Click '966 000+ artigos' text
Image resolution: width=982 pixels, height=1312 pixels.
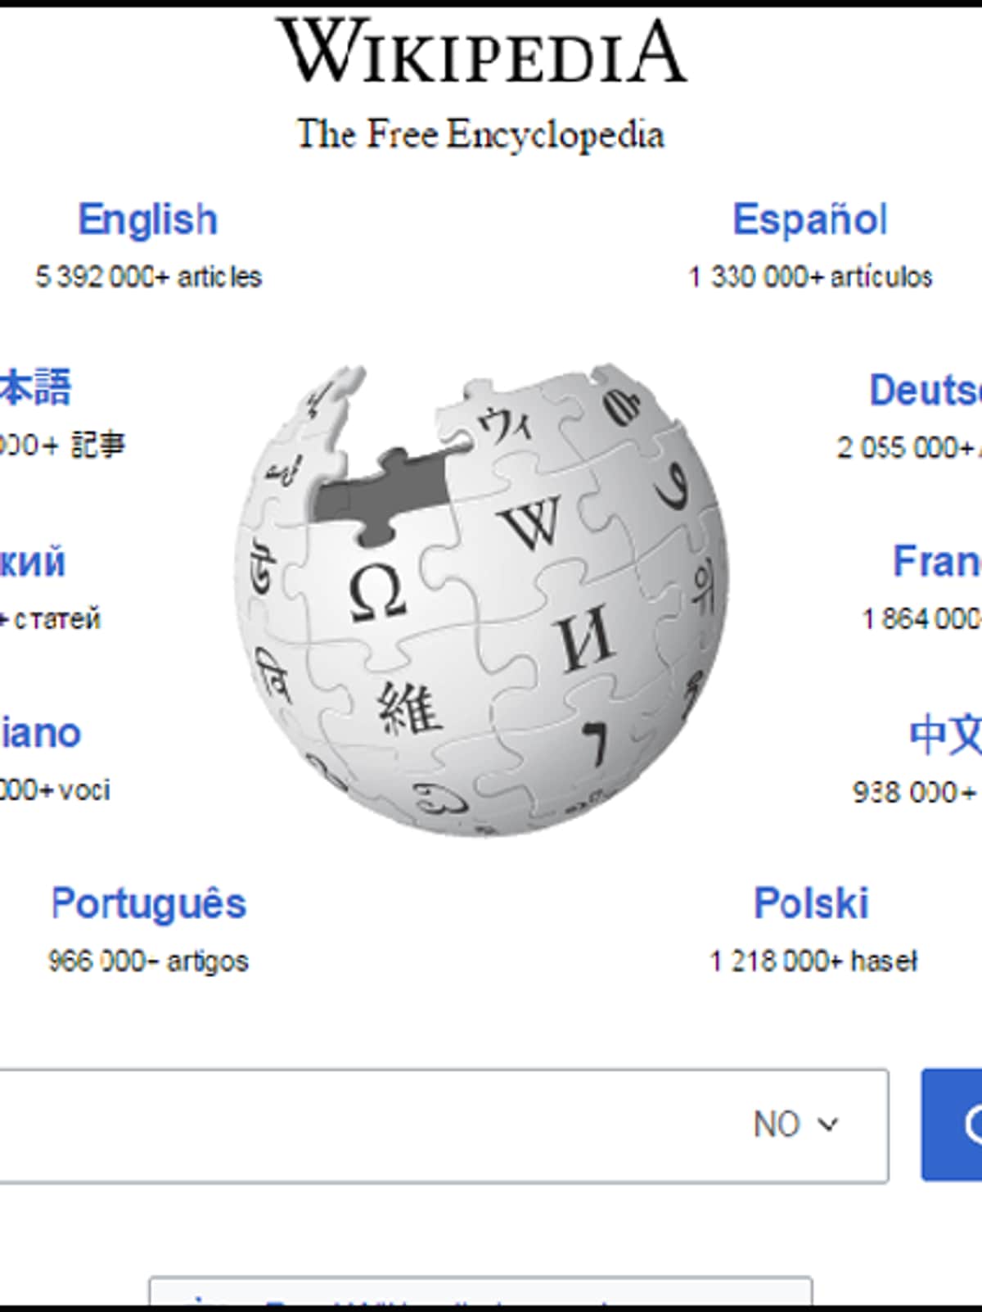click(148, 961)
